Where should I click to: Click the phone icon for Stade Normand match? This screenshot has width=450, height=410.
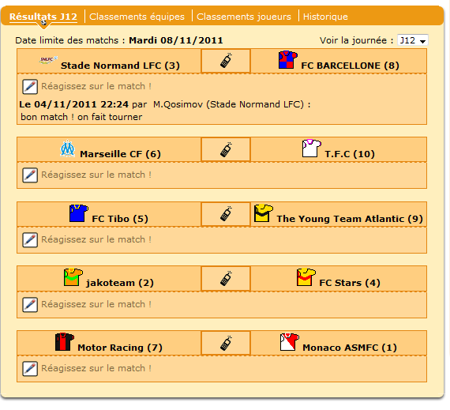226,60
